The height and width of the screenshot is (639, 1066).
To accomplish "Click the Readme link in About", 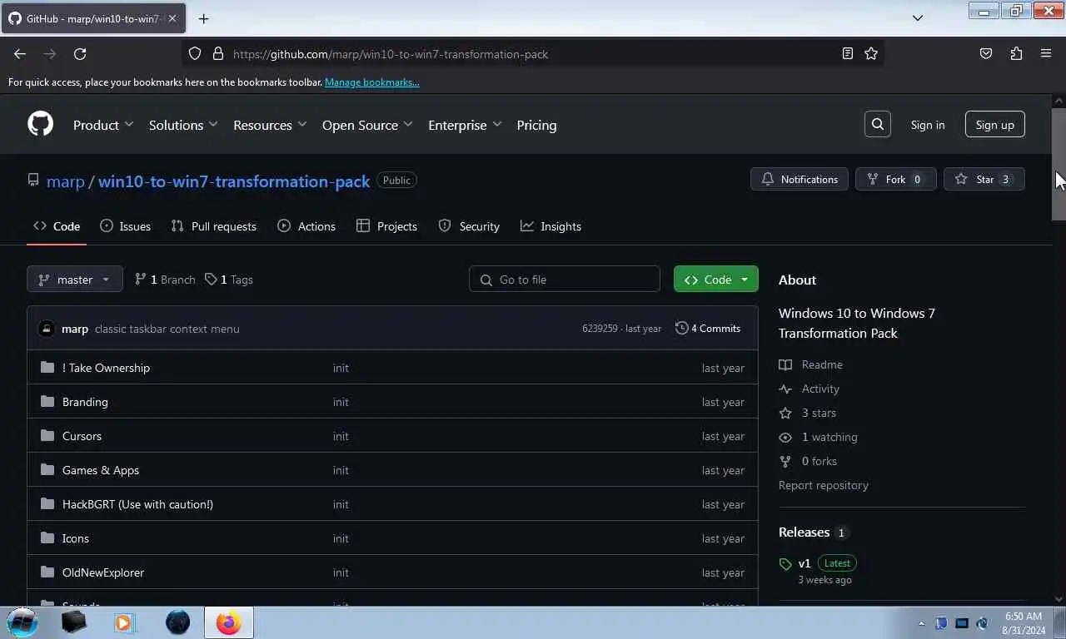I will pyautogui.click(x=812, y=364).
